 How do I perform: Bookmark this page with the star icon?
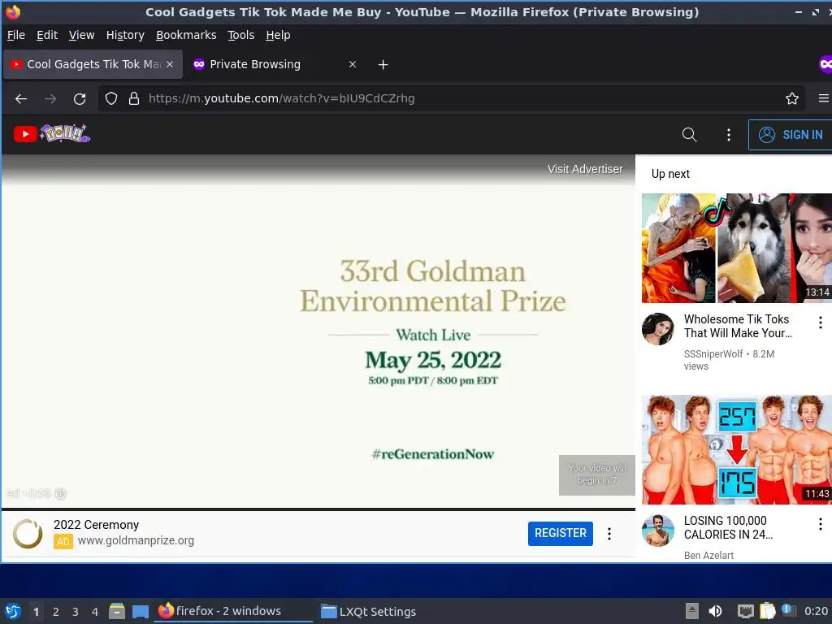(792, 98)
